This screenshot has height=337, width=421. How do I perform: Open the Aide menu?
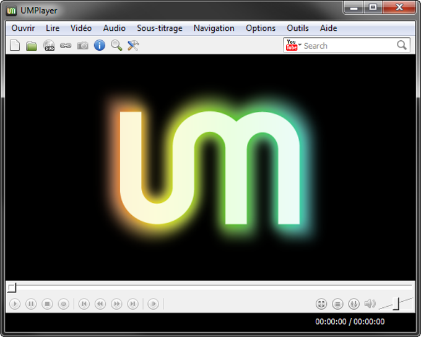(328, 28)
